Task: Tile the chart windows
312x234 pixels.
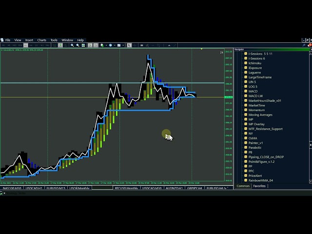Action: pos(84,45)
